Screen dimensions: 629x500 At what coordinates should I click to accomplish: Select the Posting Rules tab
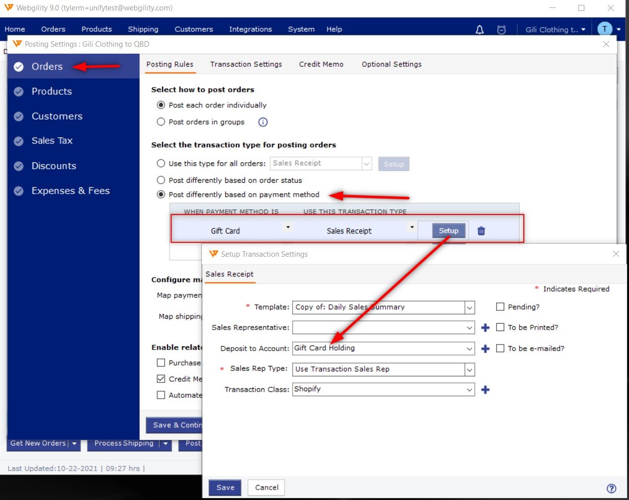[x=170, y=64]
